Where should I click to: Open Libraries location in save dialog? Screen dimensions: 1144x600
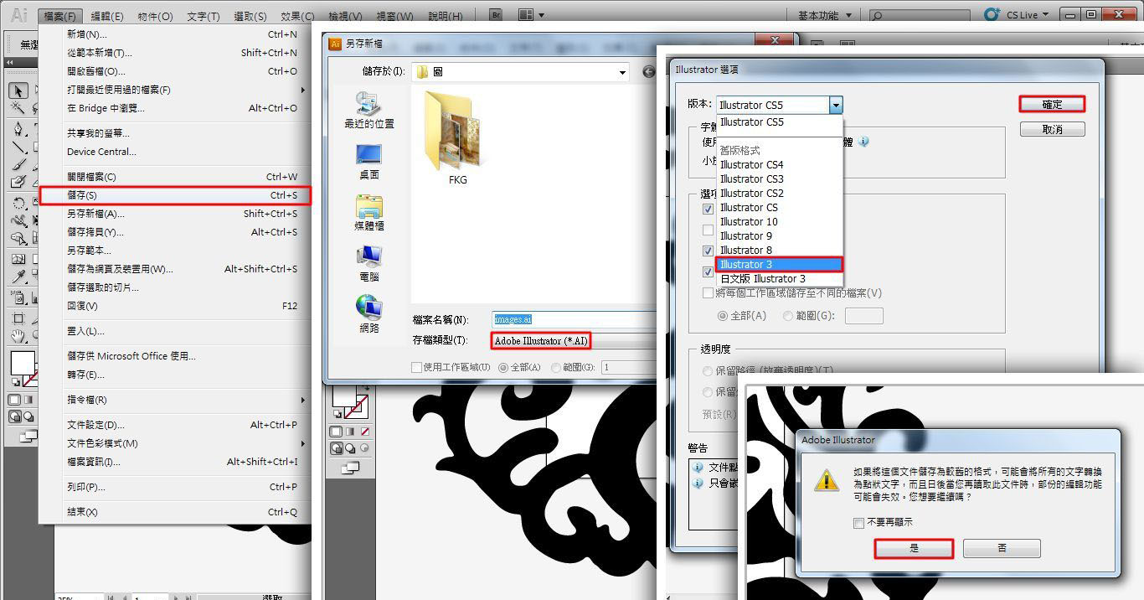(x=369, y=213)
